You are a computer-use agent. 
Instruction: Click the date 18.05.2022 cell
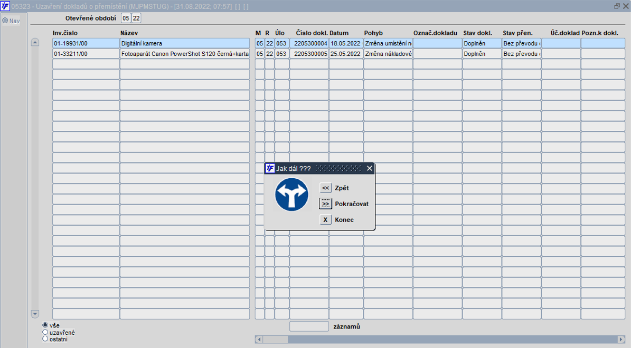click(x=346, y=43)
